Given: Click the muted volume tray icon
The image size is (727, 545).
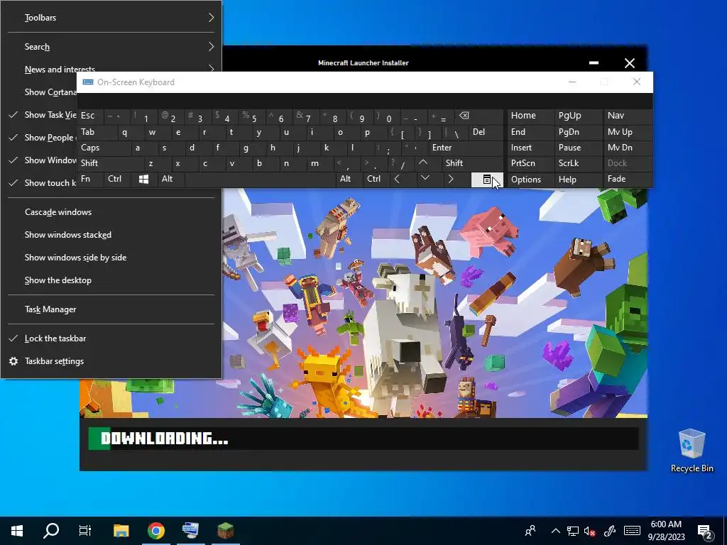Looking at the screenshot, I should pos(590,531).
